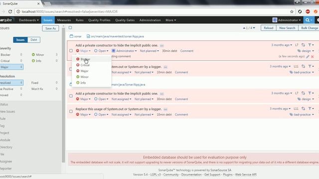Check the third issue private constructor checkbox

click(71, 96)
